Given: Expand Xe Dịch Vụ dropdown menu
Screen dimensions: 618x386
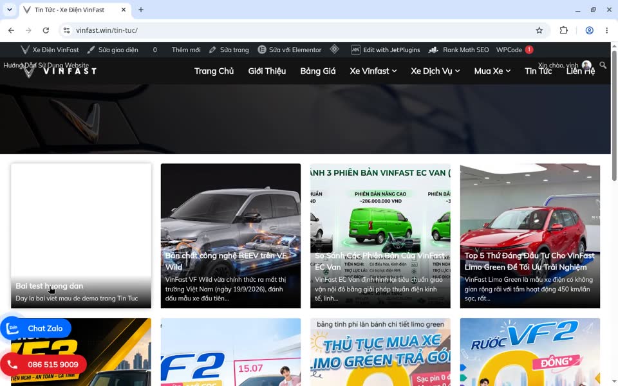Looking at the screenshot, I should click(x=435, y=71).
